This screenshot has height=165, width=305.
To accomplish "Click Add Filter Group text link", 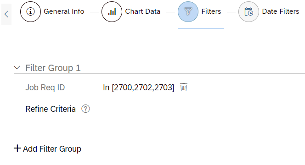I will pos(52,149).
